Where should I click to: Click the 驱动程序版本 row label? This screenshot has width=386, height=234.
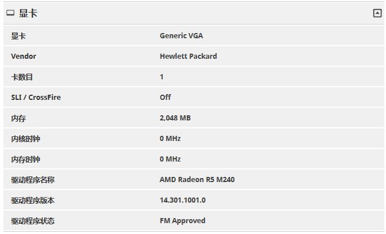[33, 200]
